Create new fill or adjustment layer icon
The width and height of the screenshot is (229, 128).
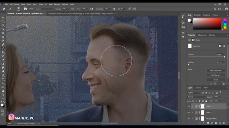212,123
